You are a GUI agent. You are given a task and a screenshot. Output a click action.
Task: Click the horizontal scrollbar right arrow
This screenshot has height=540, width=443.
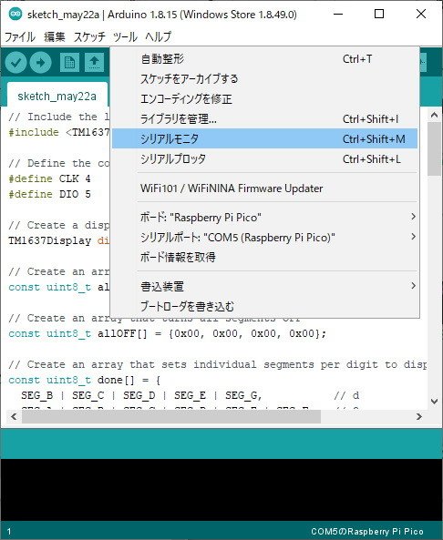[x=419, y=417]
